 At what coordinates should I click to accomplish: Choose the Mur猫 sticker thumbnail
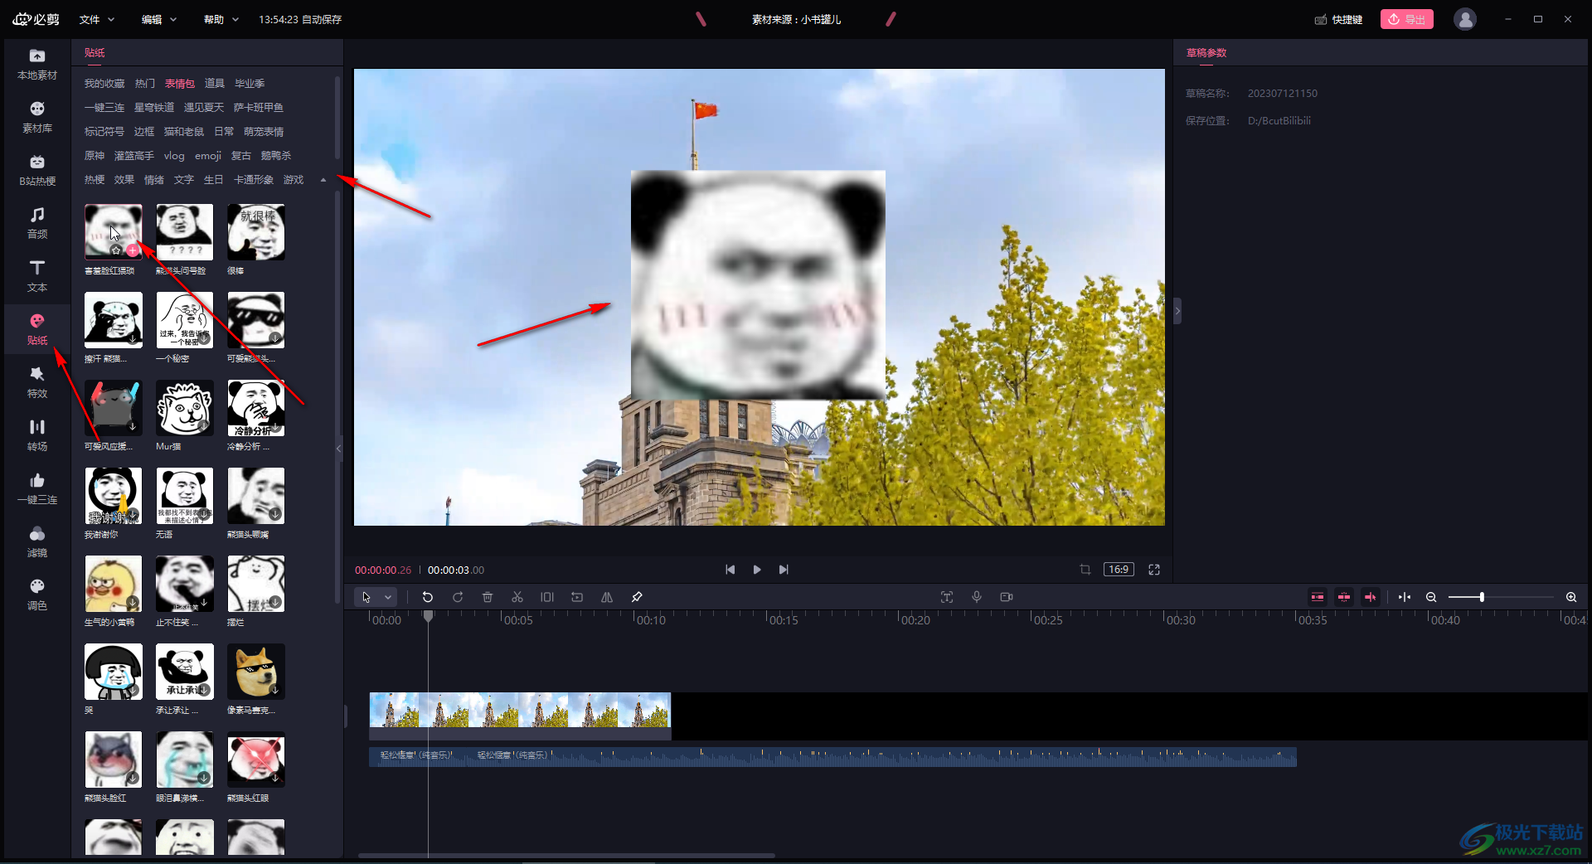coord(185,408)
